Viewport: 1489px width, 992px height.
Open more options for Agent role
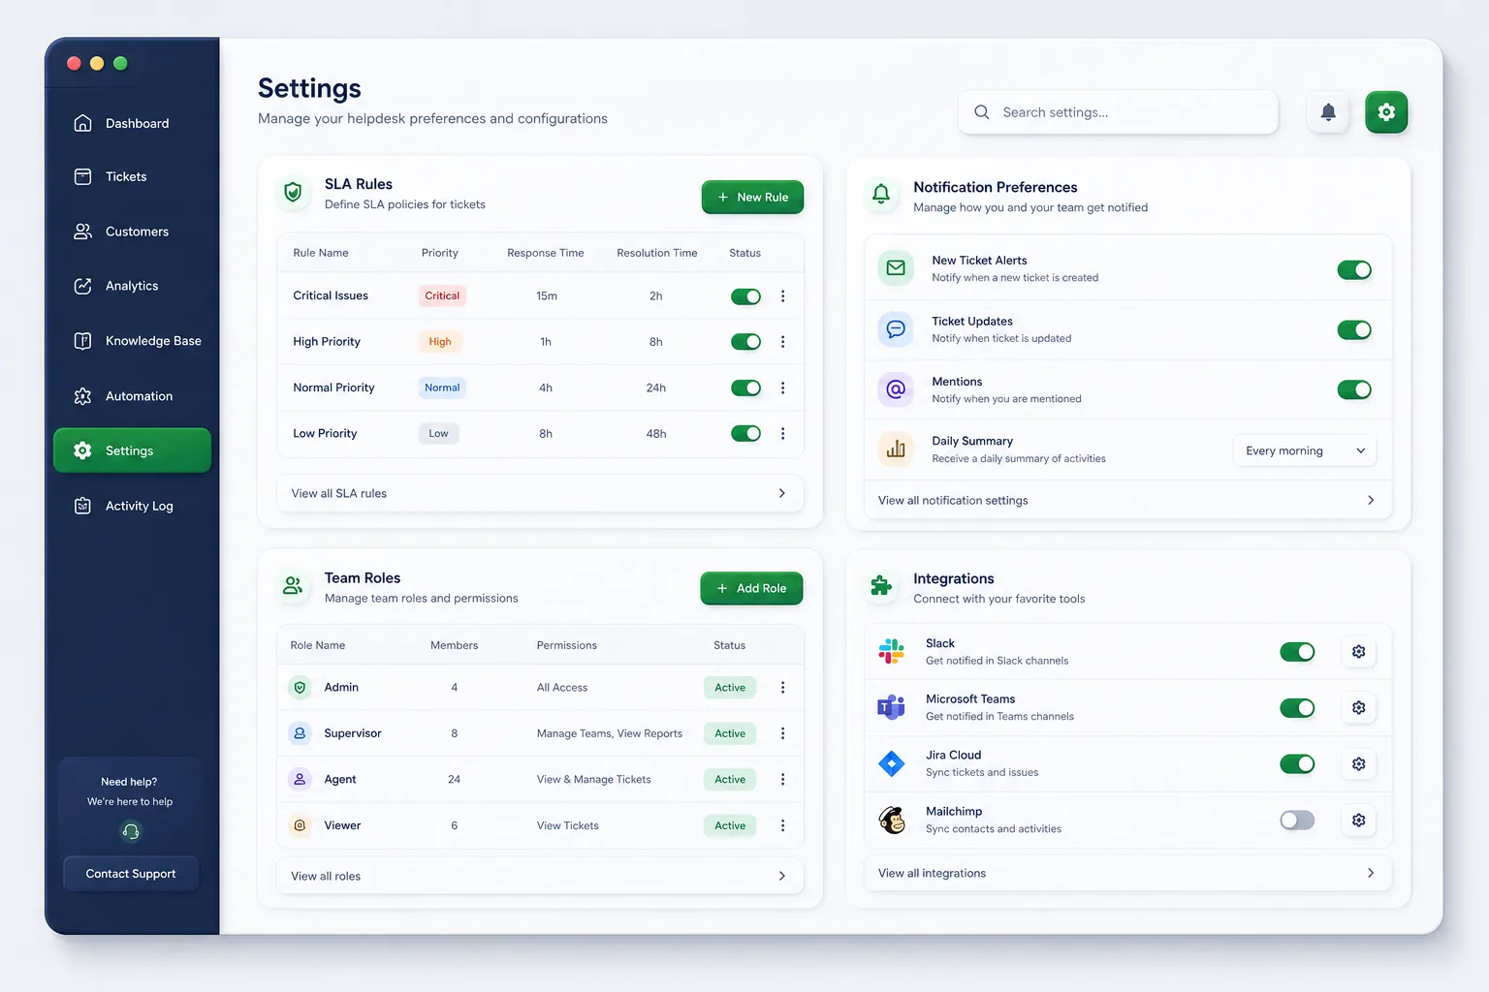click(x=783, y=779)
